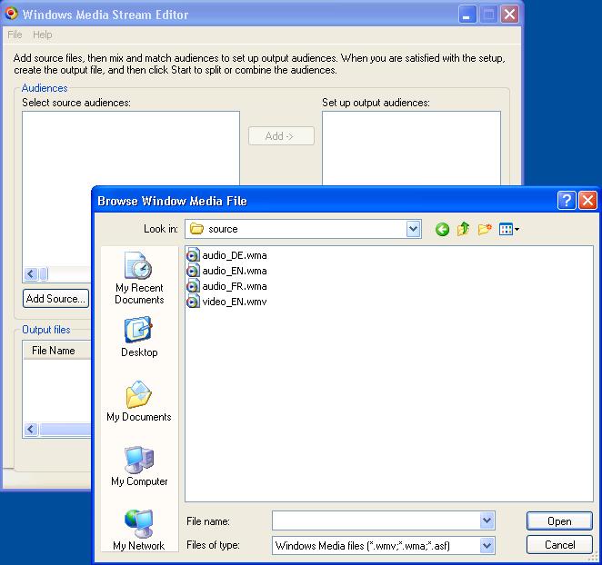Open the File menu in Stream Editor
The height and width of the screenshot is (565, 602).
15,35
